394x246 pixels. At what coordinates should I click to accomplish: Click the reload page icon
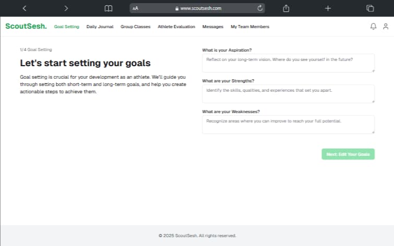[x=260, y=8]
